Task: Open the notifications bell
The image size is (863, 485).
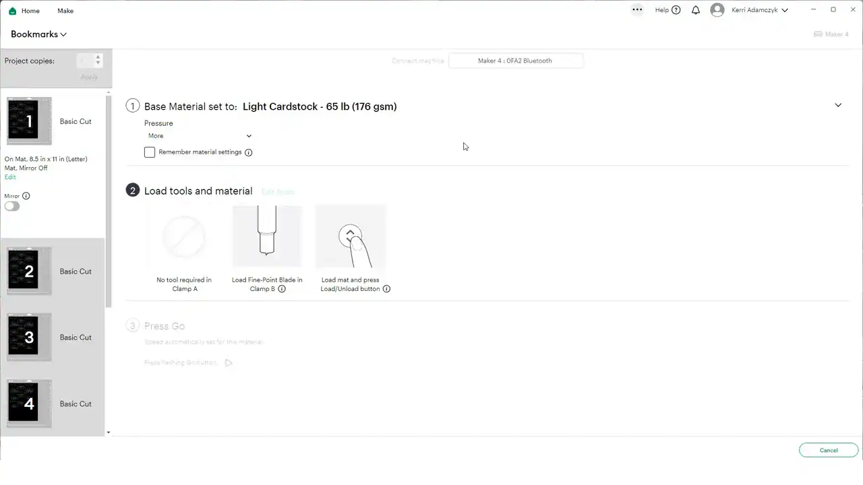Action: point(696,10)
